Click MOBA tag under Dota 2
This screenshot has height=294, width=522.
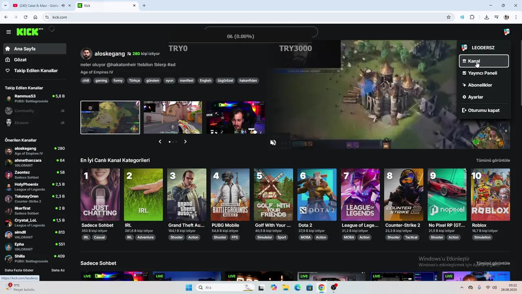[305, 237]
